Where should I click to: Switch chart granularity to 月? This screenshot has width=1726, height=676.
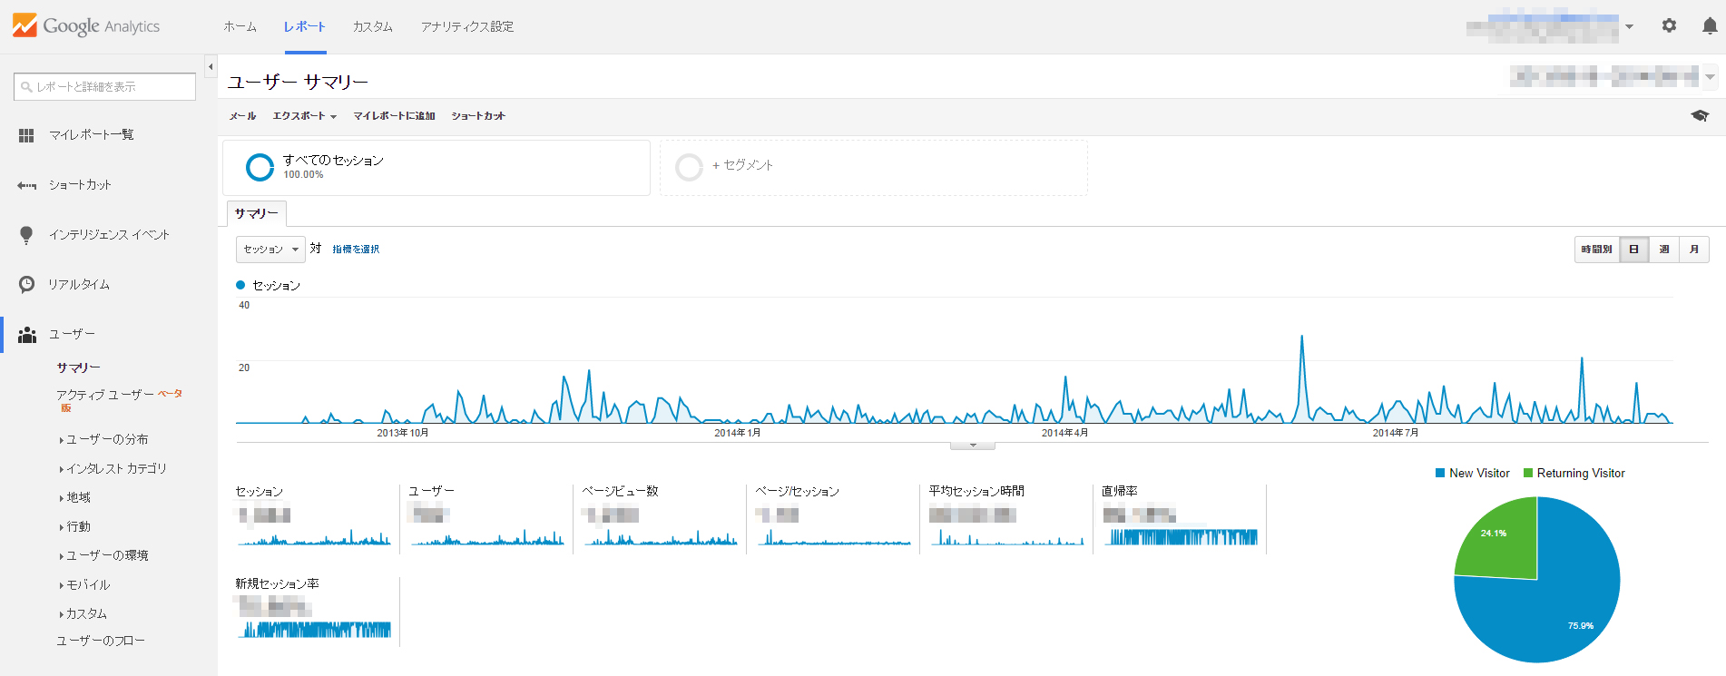tap(1694, 250)
